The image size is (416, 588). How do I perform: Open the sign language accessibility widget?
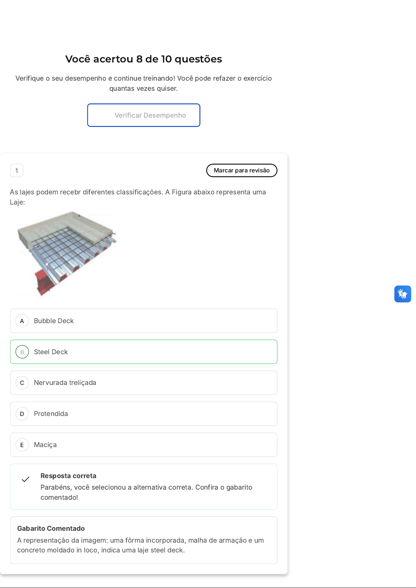click(402, 294)
